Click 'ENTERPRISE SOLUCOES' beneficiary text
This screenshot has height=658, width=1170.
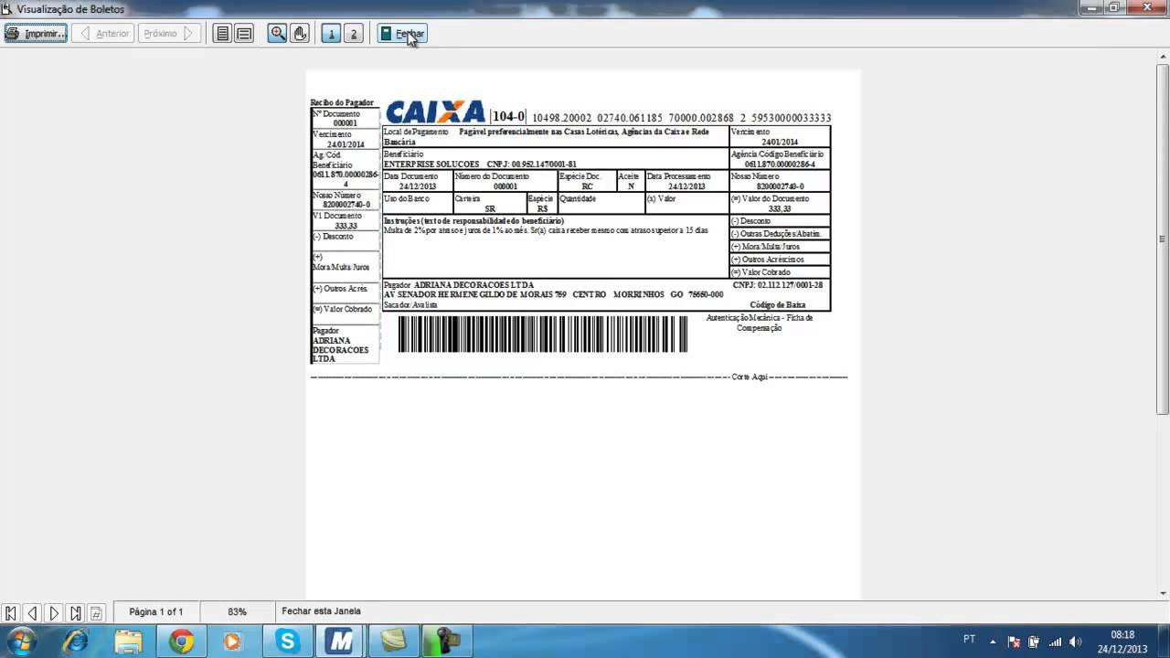(x=431, y=164)
